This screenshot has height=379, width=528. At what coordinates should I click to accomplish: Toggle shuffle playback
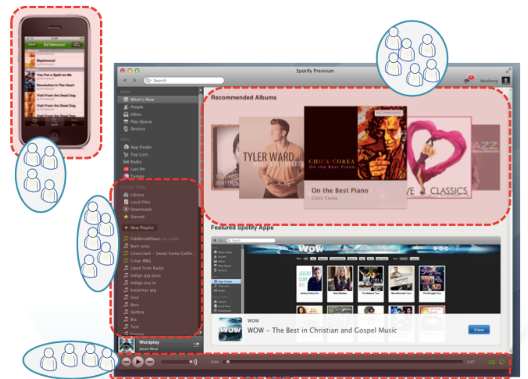coord(491,362)
